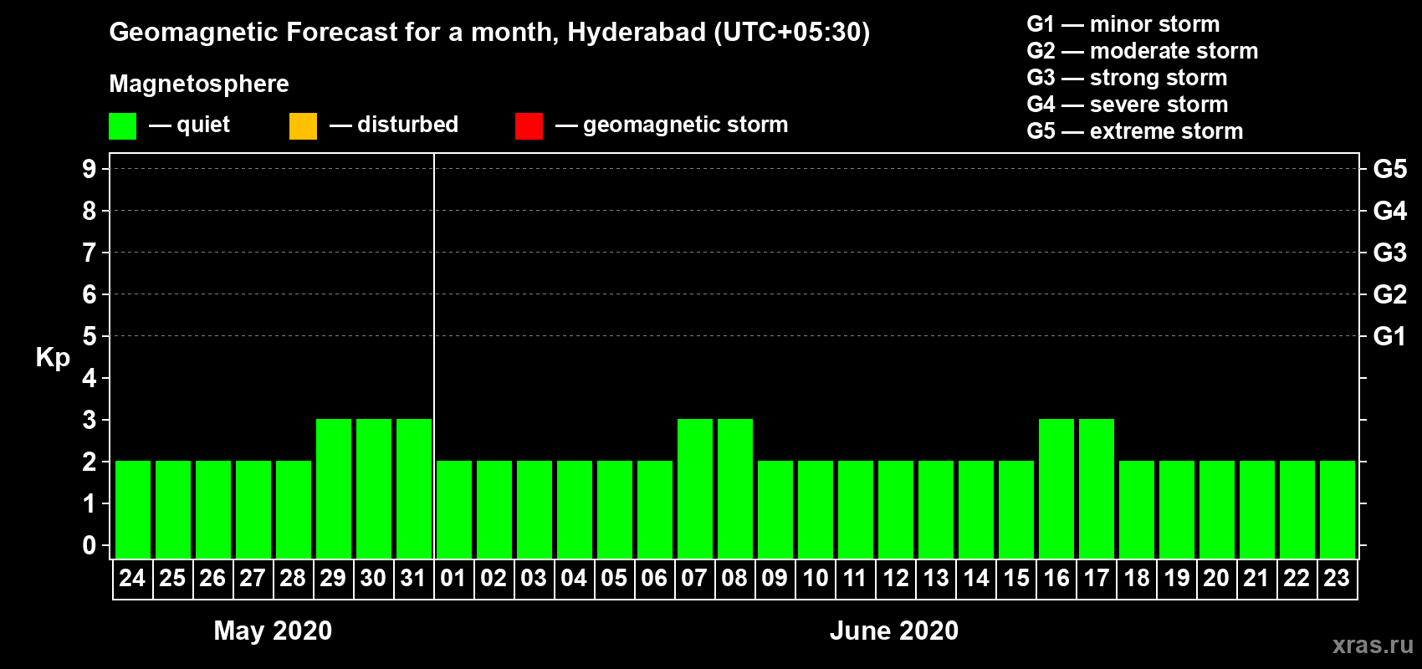The width and height of the screenshot is (1422, 669).
Task: Click the green quiet legend swatch
Action: [x=122, y=126]
